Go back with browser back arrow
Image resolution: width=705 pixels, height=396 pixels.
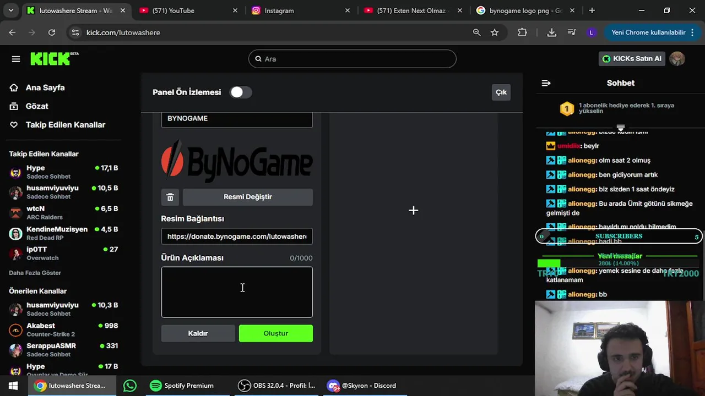click(12, 32)
